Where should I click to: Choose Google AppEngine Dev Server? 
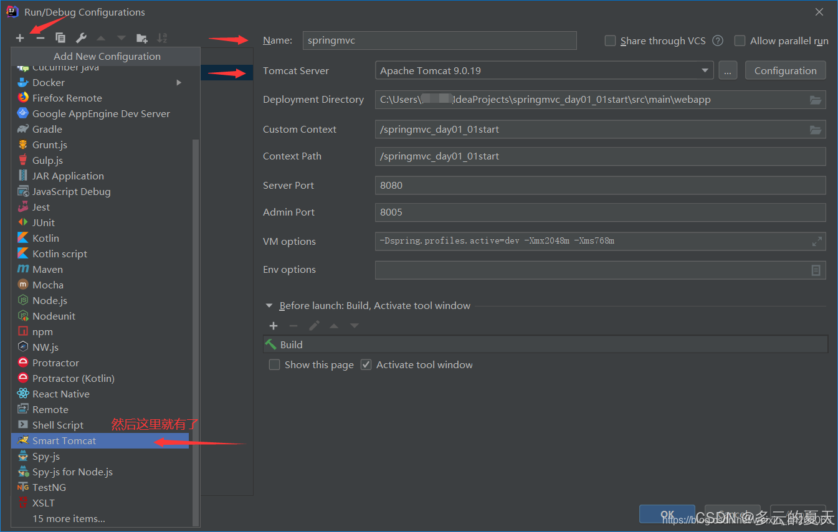coord(100,113)
